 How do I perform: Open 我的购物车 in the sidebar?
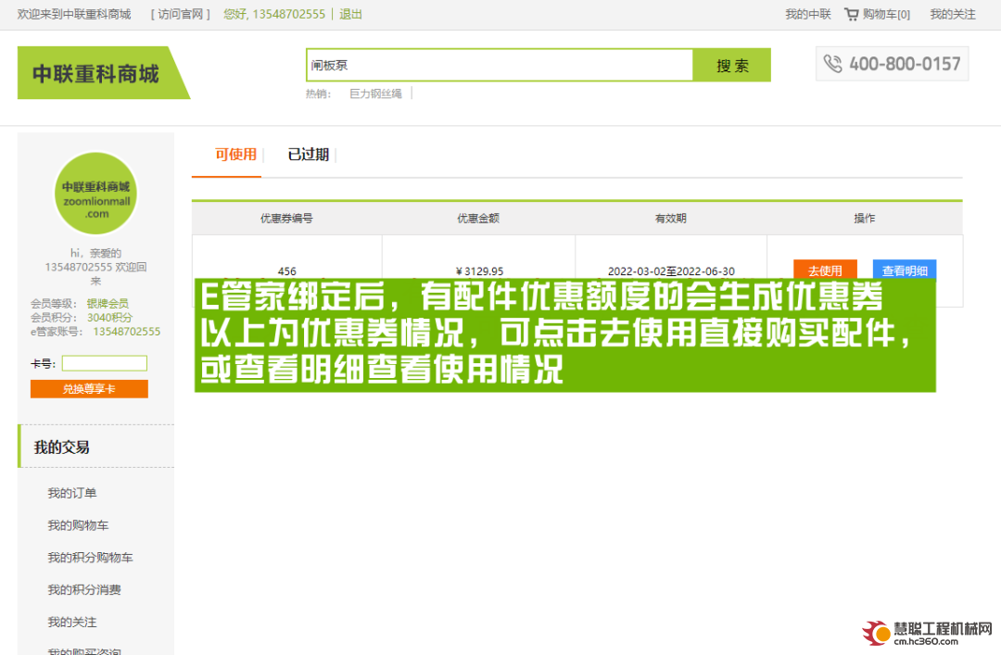[x=78, y=525]
